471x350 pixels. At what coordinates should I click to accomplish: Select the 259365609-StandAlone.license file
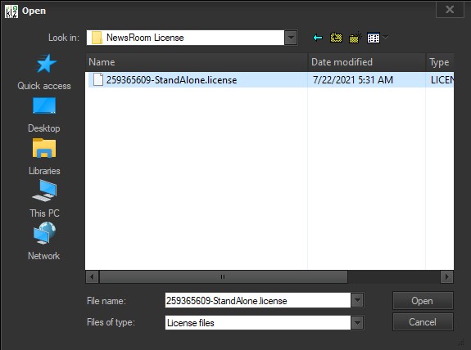(x=171, y=80)
